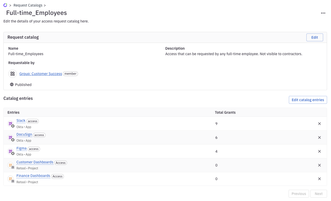Open the Figma entry link
The image size is (331, 201).
[21, 148]
